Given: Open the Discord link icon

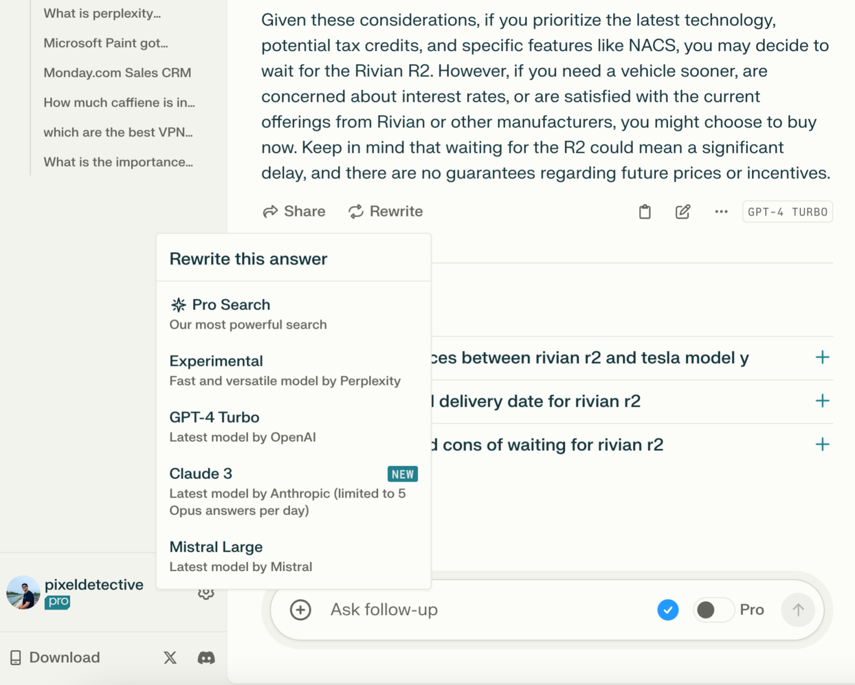Looking at the screenshot, I should click(x=206, y=657).
